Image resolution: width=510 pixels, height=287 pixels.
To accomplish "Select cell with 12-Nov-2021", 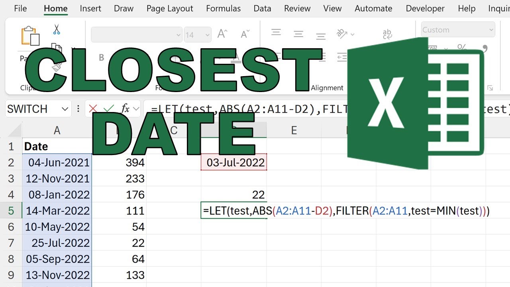I will 57,179.
